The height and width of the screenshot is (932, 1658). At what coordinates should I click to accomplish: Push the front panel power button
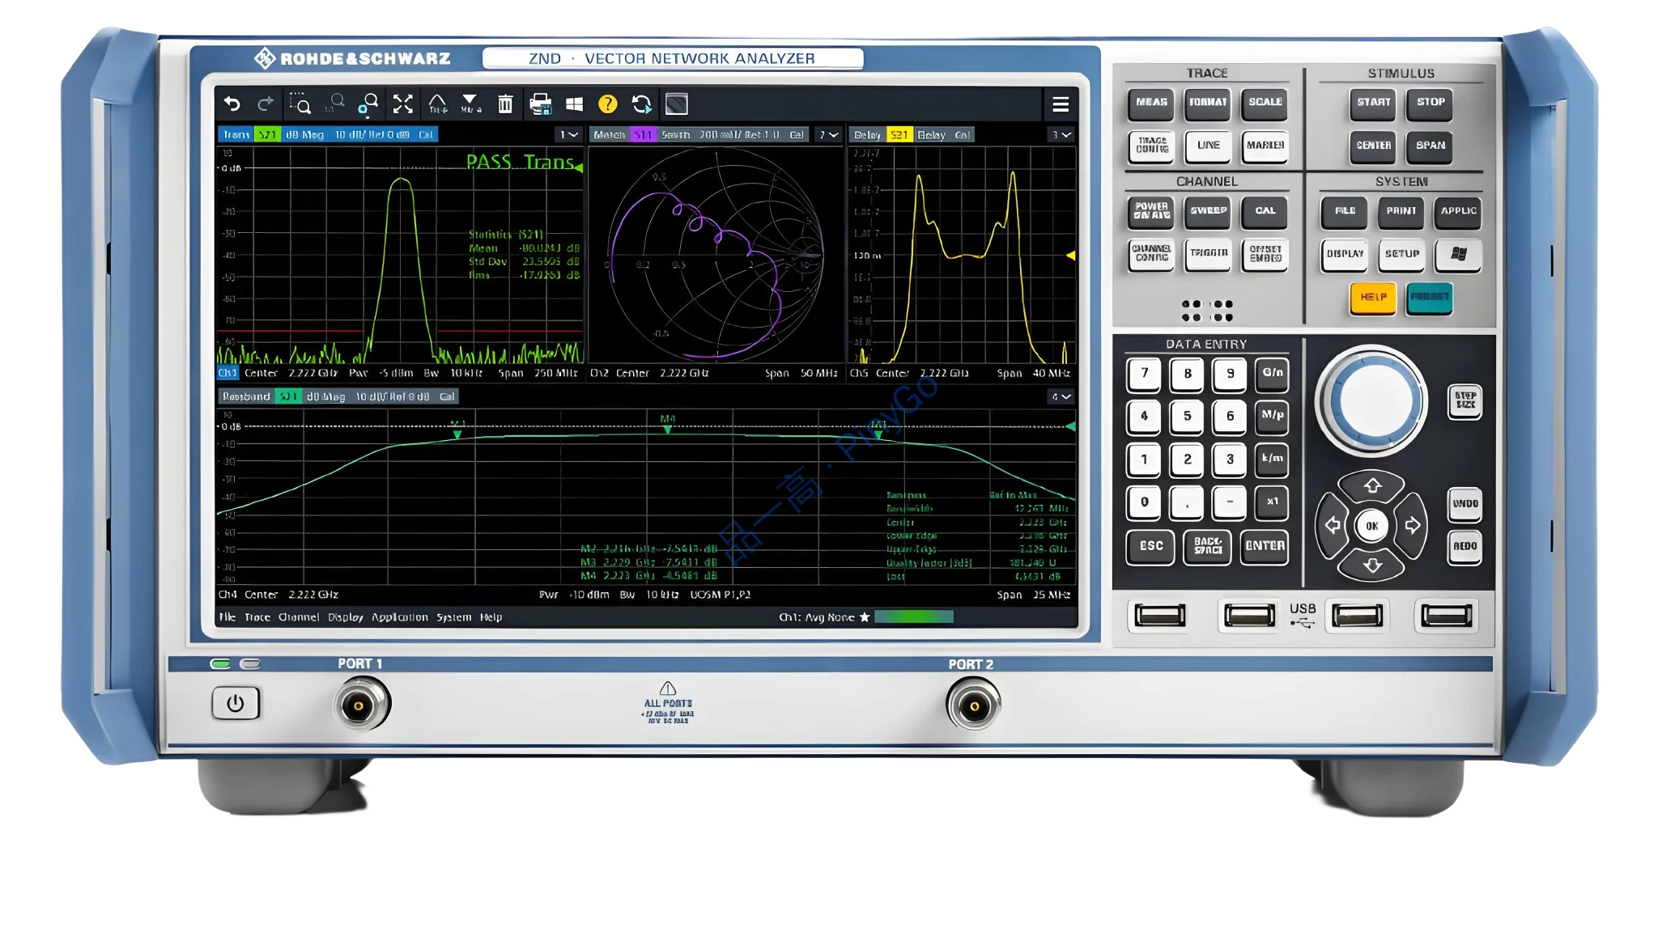pos(236,703)
